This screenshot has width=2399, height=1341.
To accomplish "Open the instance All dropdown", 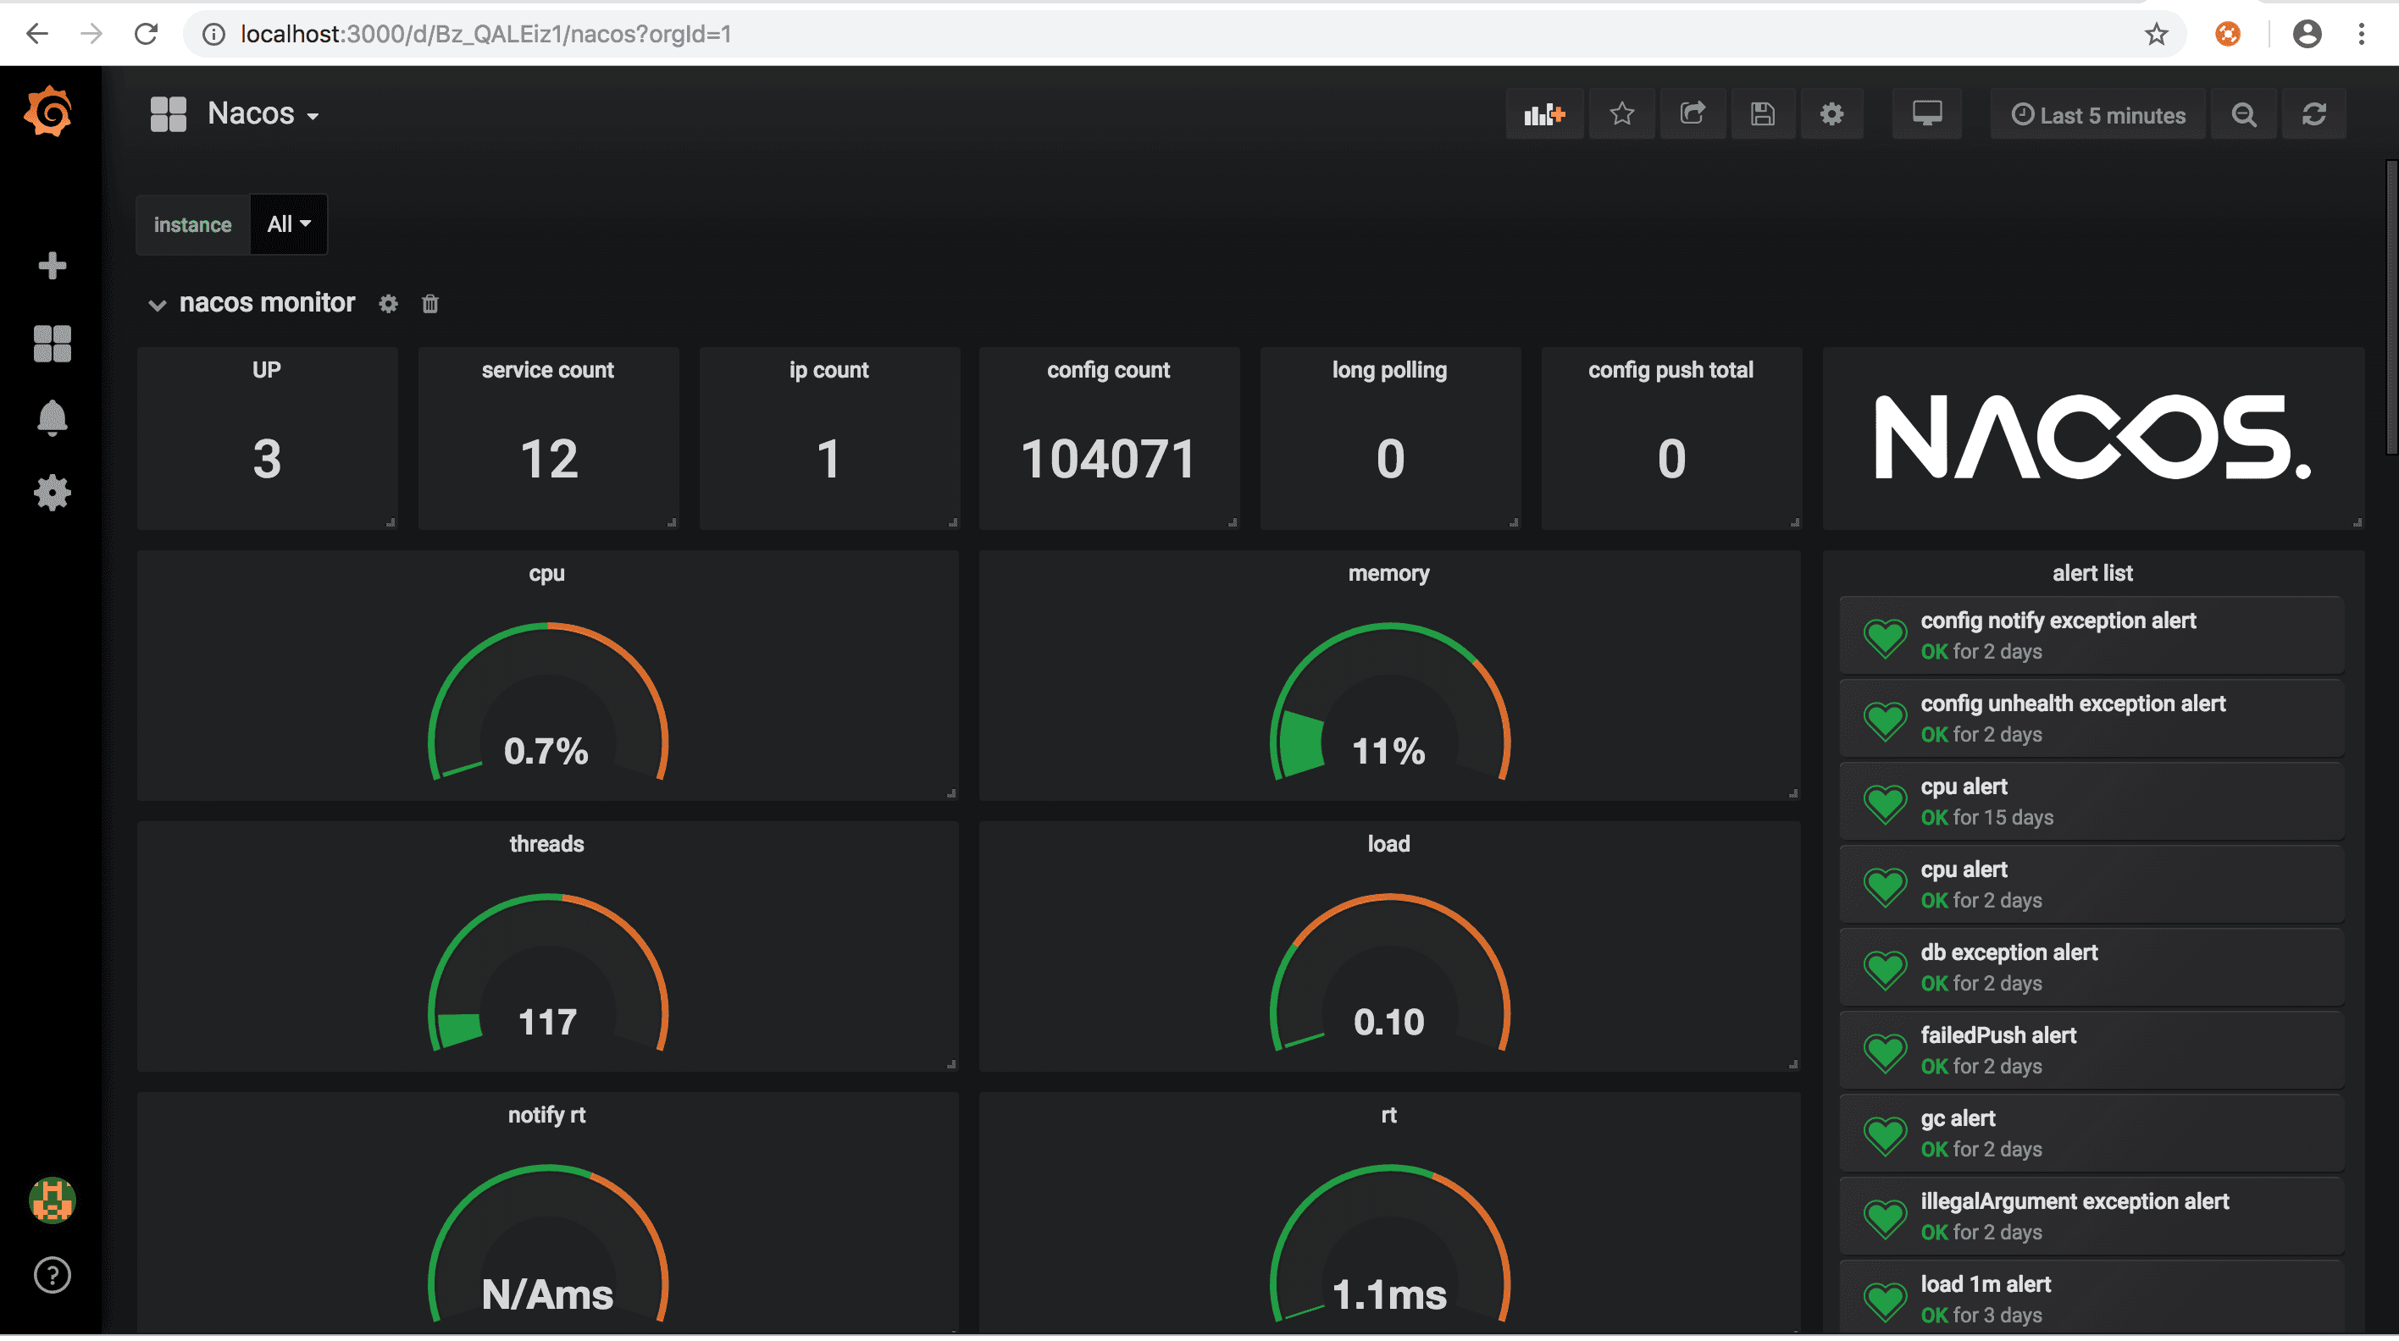I will pos(288,223).
